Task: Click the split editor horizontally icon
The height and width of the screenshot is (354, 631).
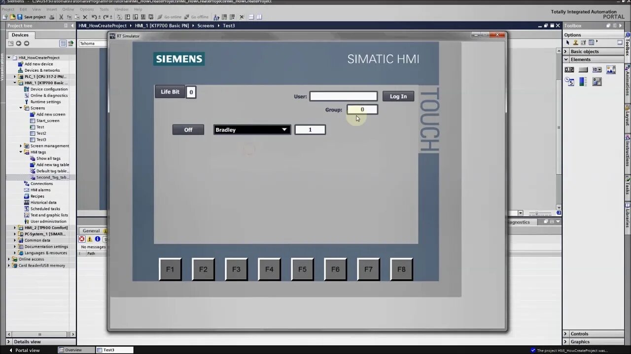Action: (x=251, y=17)
